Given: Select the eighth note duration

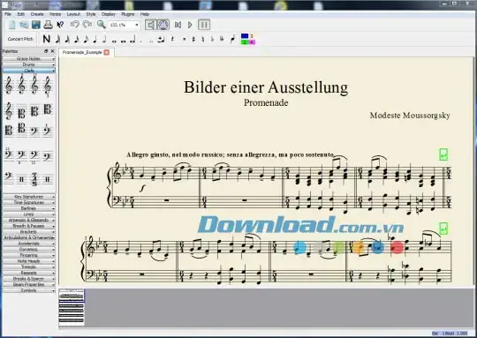Looking at the screenshot, I should [x=86, y=39].
